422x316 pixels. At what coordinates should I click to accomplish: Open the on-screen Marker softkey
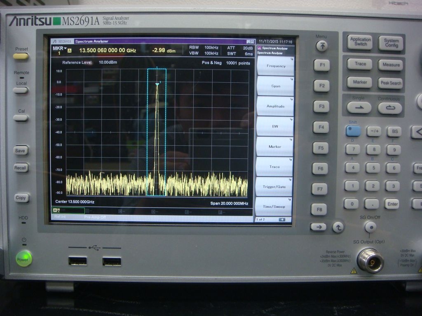[x=275, y=146]
